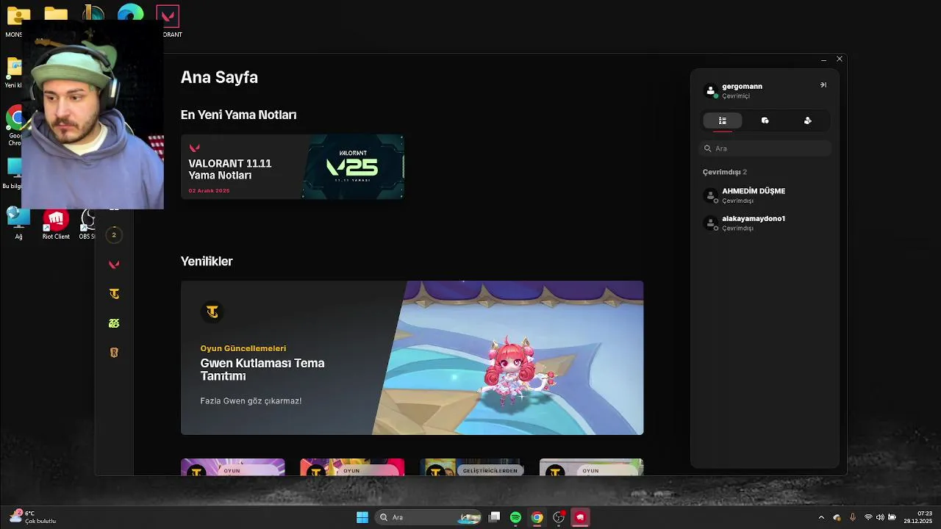Click the circled 2 badge in sidebar
Viewport: 941px width, 529px height.
click(114, 235)
